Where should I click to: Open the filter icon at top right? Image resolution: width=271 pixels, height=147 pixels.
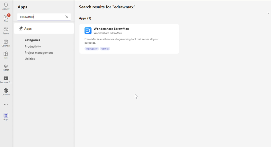pos(268,13)
